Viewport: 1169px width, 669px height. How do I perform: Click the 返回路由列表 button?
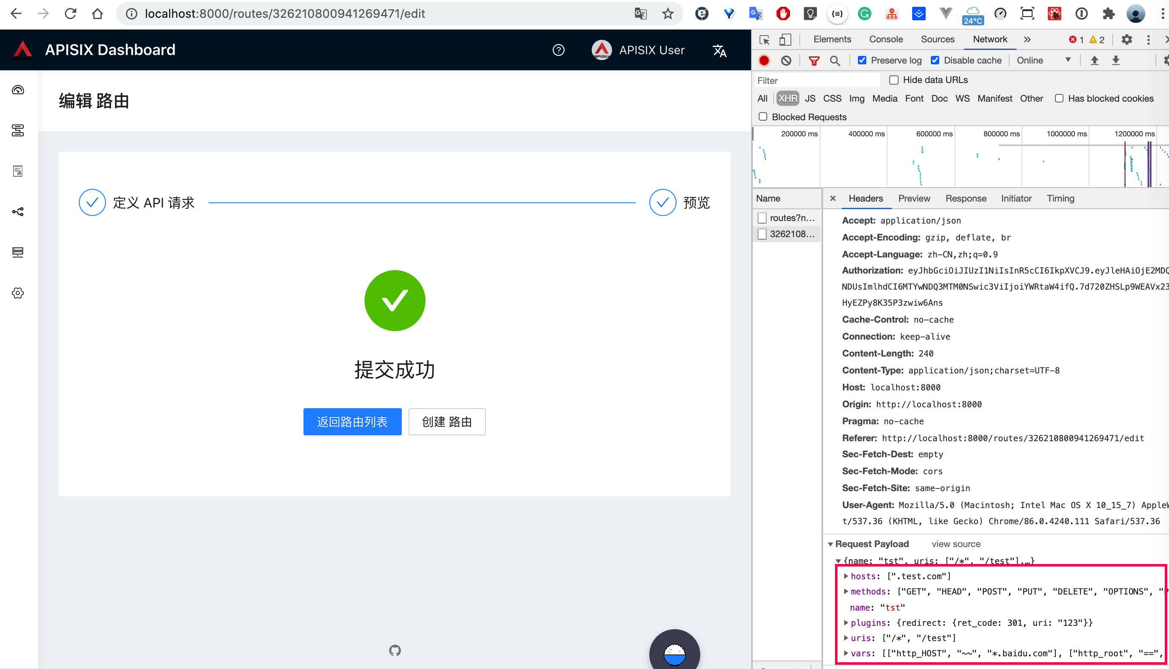[352, 421]
